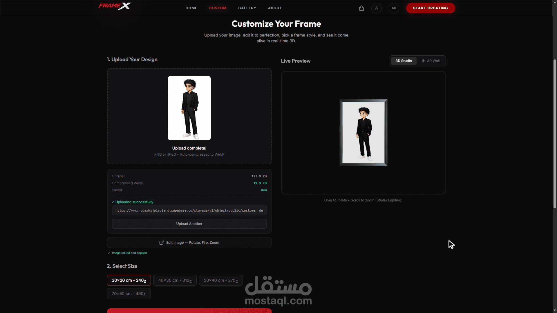Click the 'Upload complete!' text

(189, 148)
